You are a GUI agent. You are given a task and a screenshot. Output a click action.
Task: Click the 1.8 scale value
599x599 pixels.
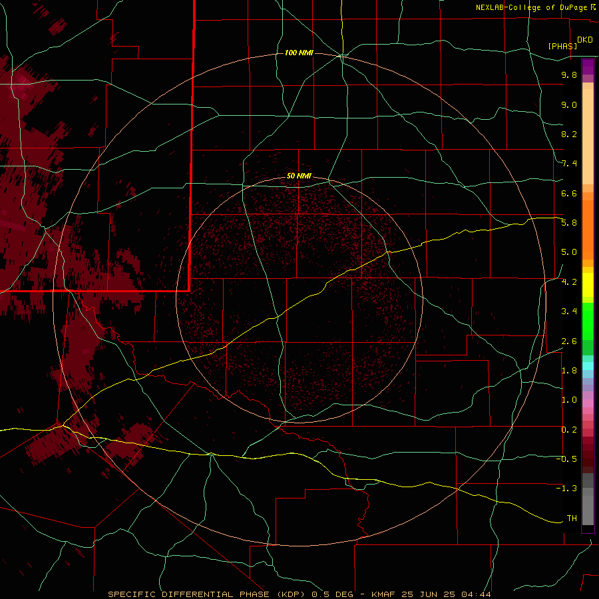tap(569, 371)
